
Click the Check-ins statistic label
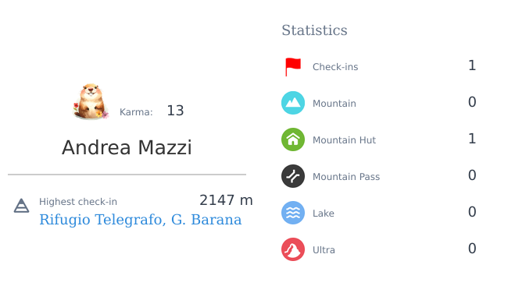click(x=335, y=67)
